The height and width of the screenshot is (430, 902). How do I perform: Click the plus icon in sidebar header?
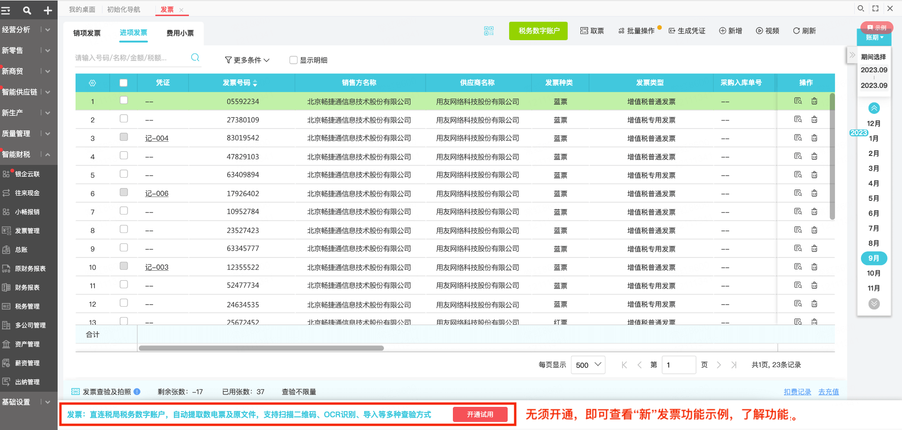[48, 10]
